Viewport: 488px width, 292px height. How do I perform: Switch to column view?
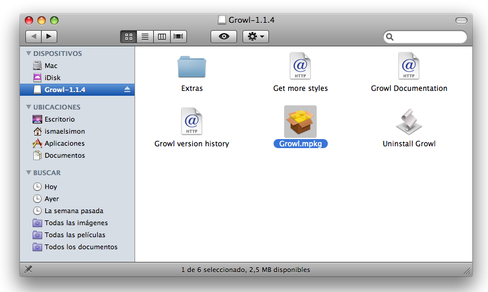pos(162,37)
